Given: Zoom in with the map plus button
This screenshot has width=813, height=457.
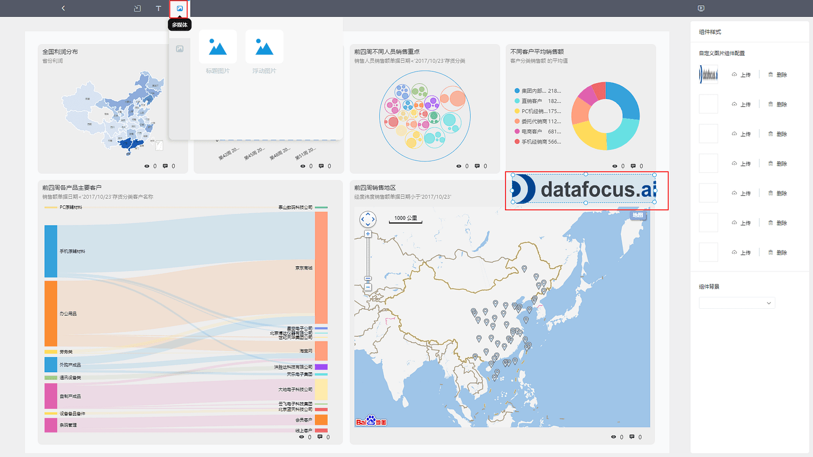Looking at the screenshot, I should click(x=368, y=234).
